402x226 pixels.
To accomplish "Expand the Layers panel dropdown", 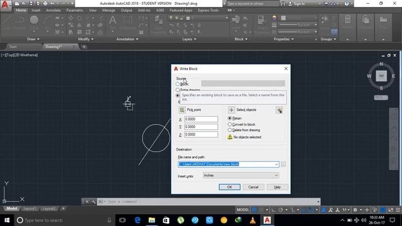I will point(189,39).
